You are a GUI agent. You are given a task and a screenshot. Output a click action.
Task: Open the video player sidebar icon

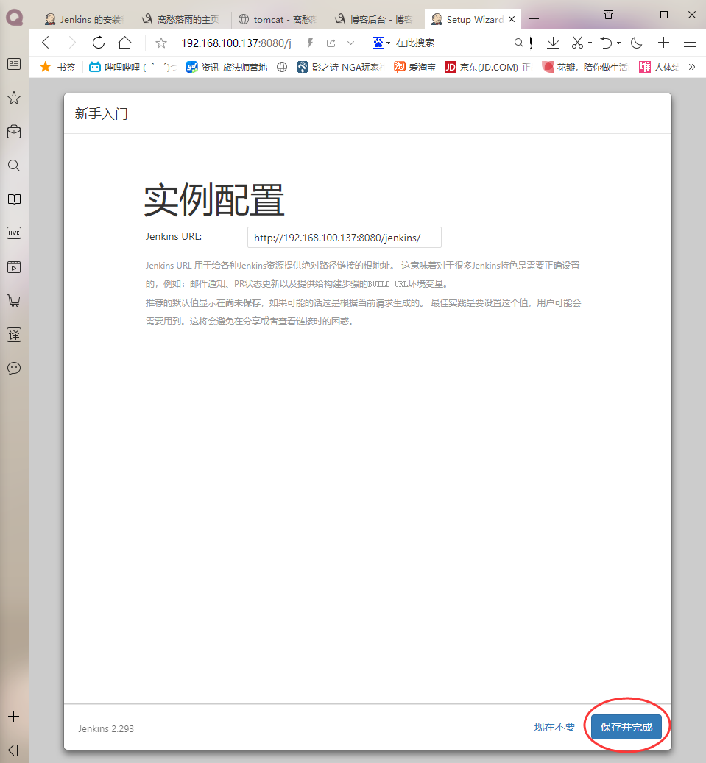(x=14, y=266)
